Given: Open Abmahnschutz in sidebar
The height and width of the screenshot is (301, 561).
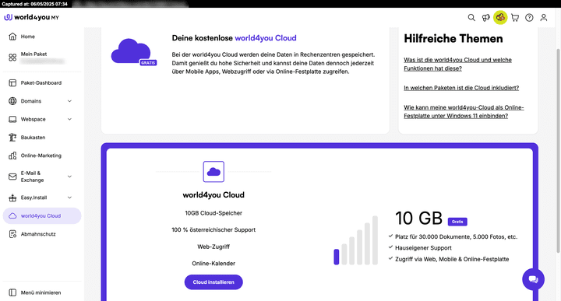Looking at the screenshot, I should (42, 234).
